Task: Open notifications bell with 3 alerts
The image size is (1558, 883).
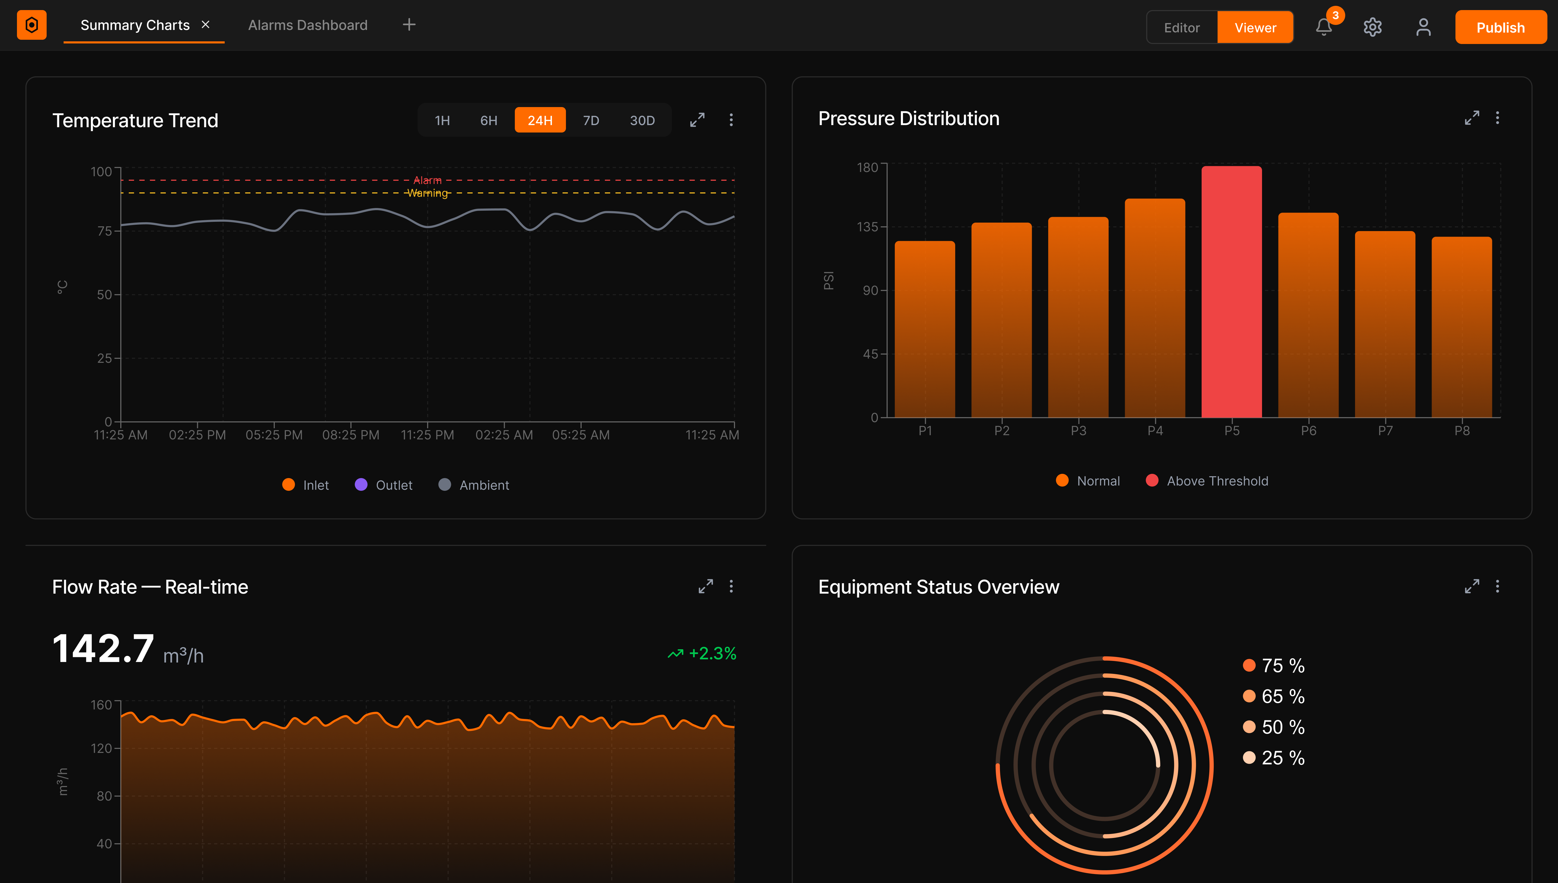Action: click(1324, 27)
